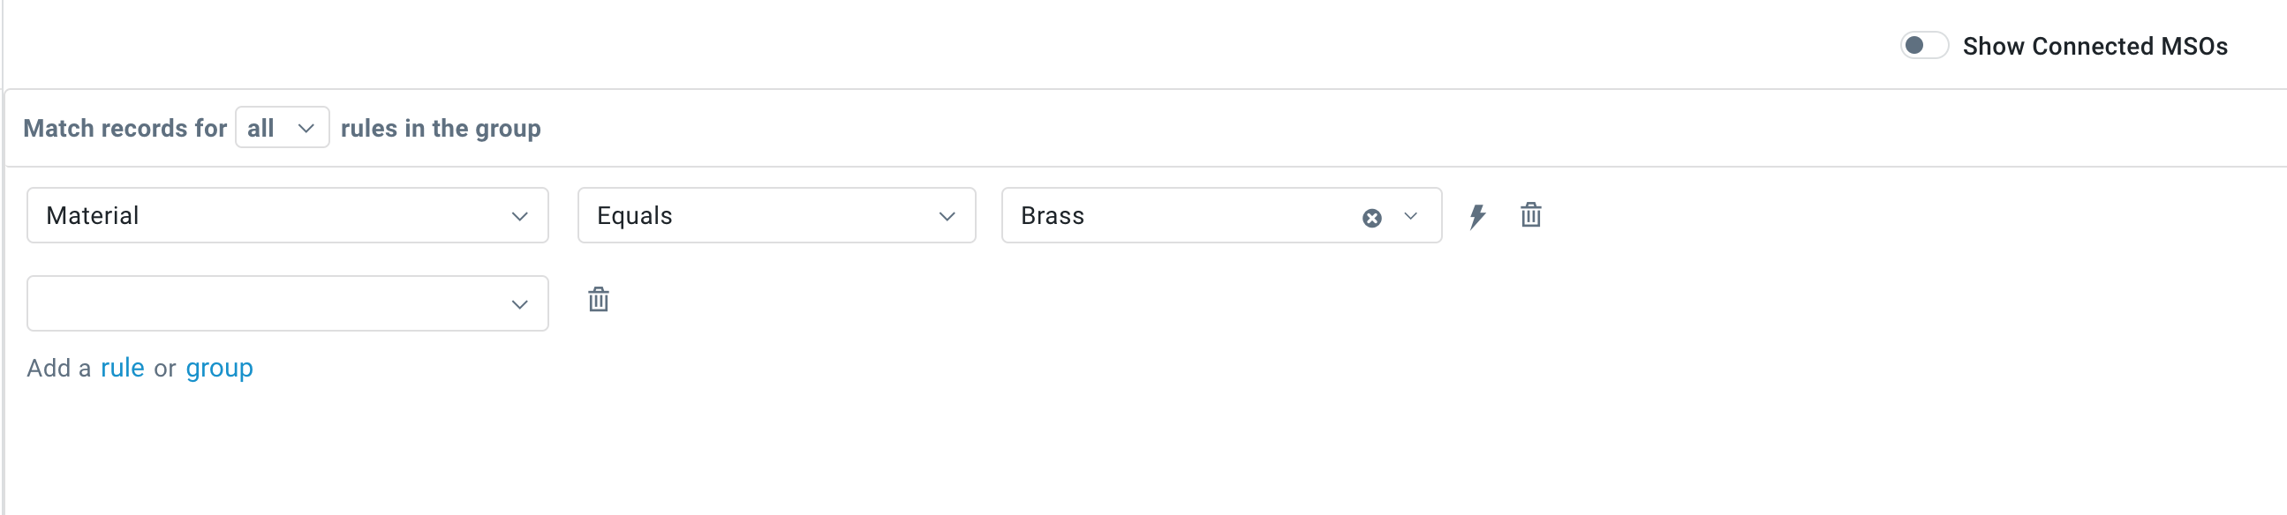Open the empty field selector dropdown
The image size is (2287, 515).
267,303
